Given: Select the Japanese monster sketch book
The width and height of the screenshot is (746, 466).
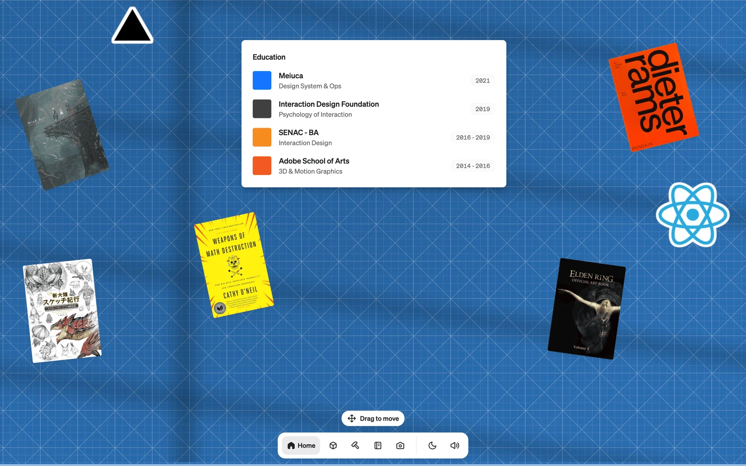Looking at the screenshot, I should [62, 311].
